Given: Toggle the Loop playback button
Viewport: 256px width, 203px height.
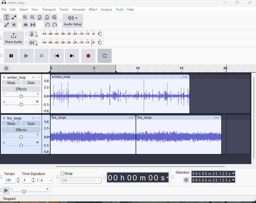Looking at the screenshot, I should [105, 56].
